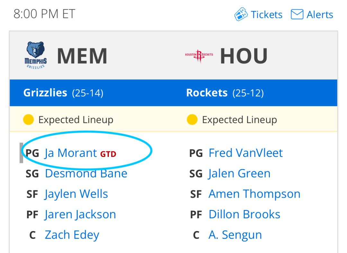Open Jaren Jackson's player link
Viewport: 347px width, 253px height.
pyautogui.click(x=80, y=214)
